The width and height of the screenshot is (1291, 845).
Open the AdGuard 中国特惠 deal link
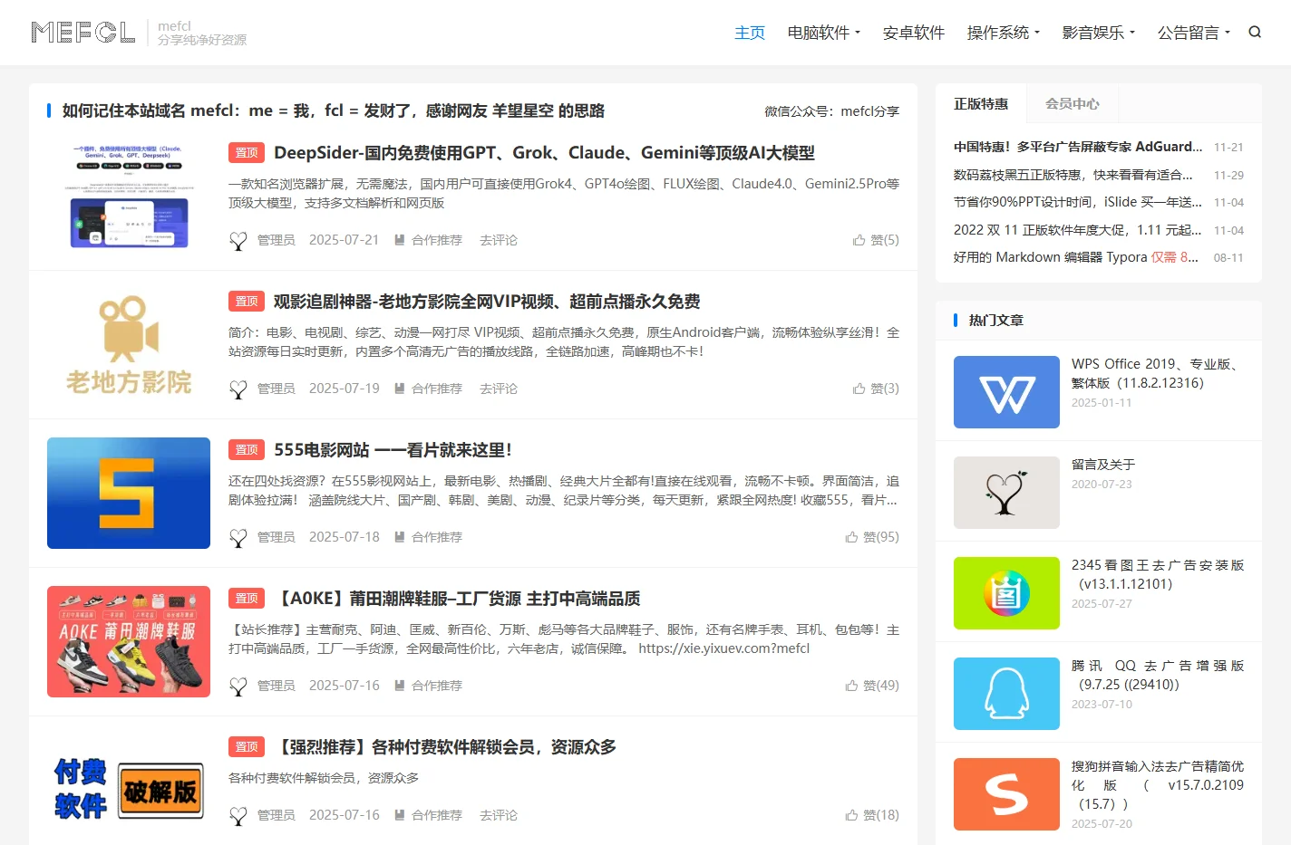[1078, 147]
